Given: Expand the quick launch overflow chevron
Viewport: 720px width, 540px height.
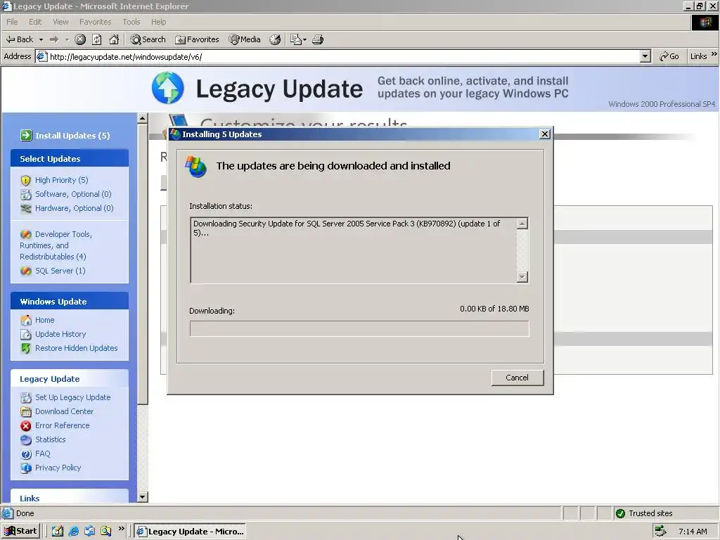Looking at the screenshot, I should click(121, 529).
